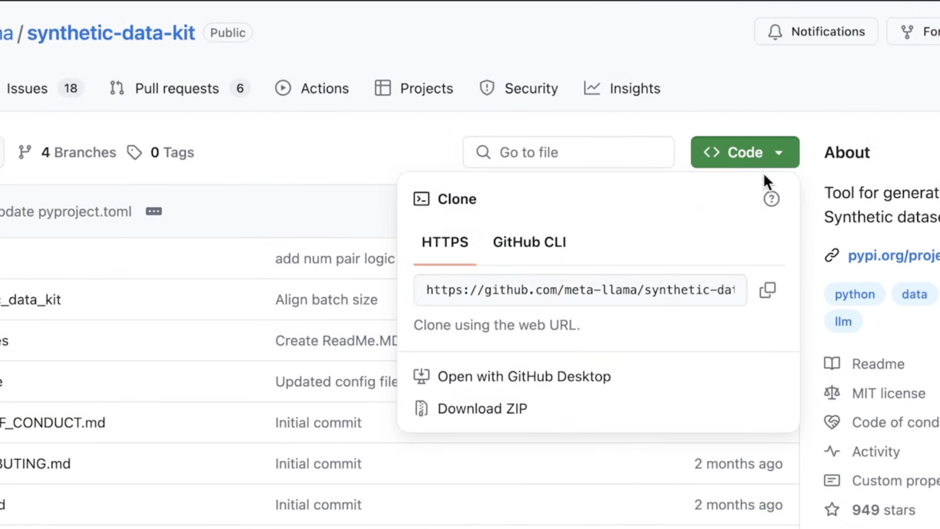View the 0 Tags link
The height and width of the screenshot is (529, 940).
tap(161, 152)
